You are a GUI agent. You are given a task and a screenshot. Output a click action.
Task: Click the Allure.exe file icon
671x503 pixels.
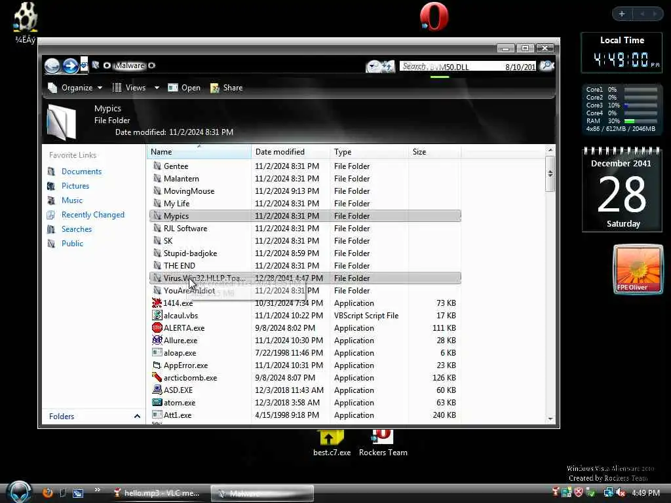tap(157, 340)
